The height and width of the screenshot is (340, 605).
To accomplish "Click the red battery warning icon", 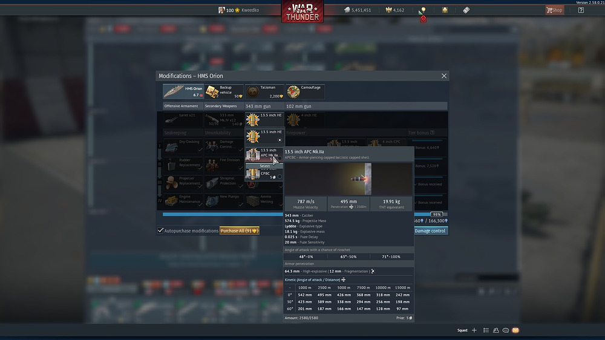I will tap(423, 19).
